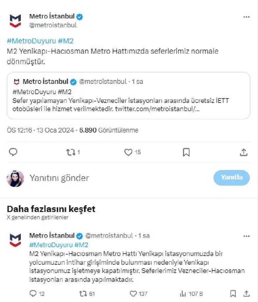Click the @metroistanbul handle at top
258x302 pixels.
pos(53,25)
